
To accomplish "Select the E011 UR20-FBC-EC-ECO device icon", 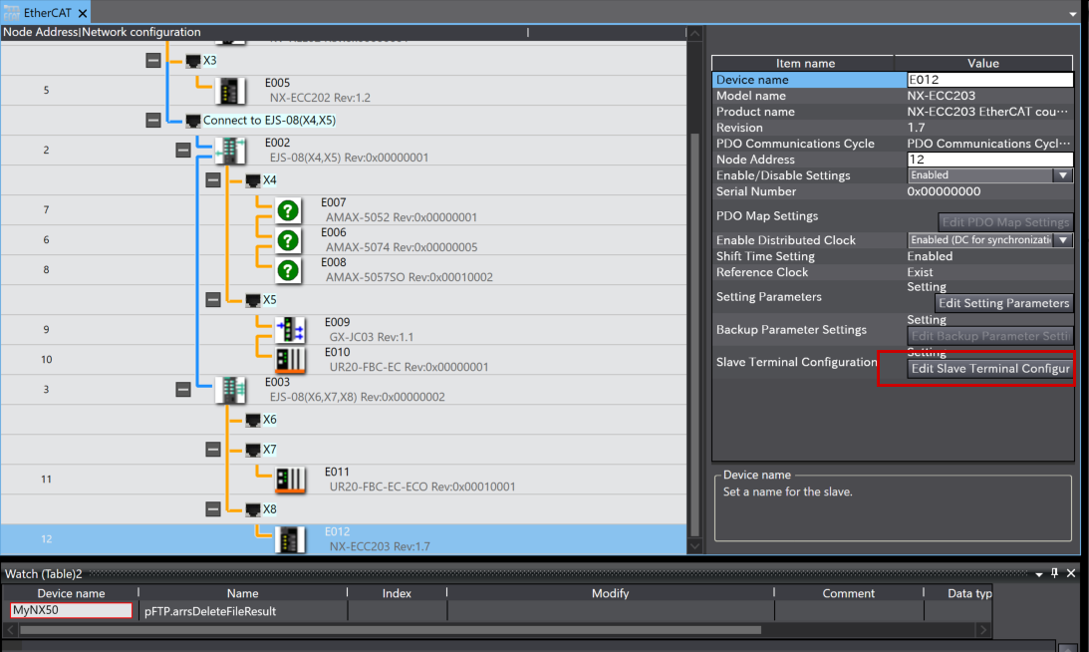I will [290, 479].
